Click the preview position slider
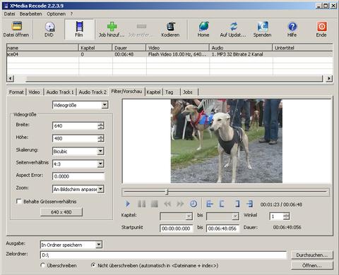 [225, 192]
